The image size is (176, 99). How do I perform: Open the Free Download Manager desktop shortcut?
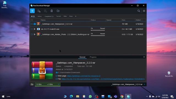pos(5,5)
